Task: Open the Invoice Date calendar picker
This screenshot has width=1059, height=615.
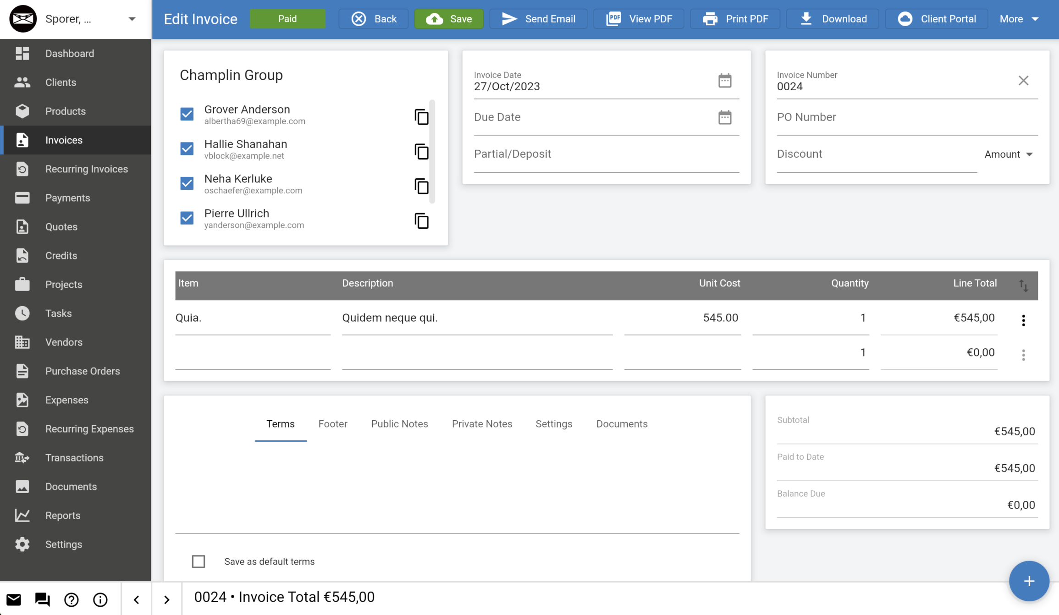Action: point(724,80)
